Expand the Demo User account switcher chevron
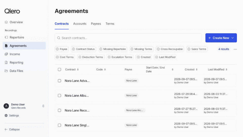The height and width of the screenshot is (137, 243). tap(43, 106)
